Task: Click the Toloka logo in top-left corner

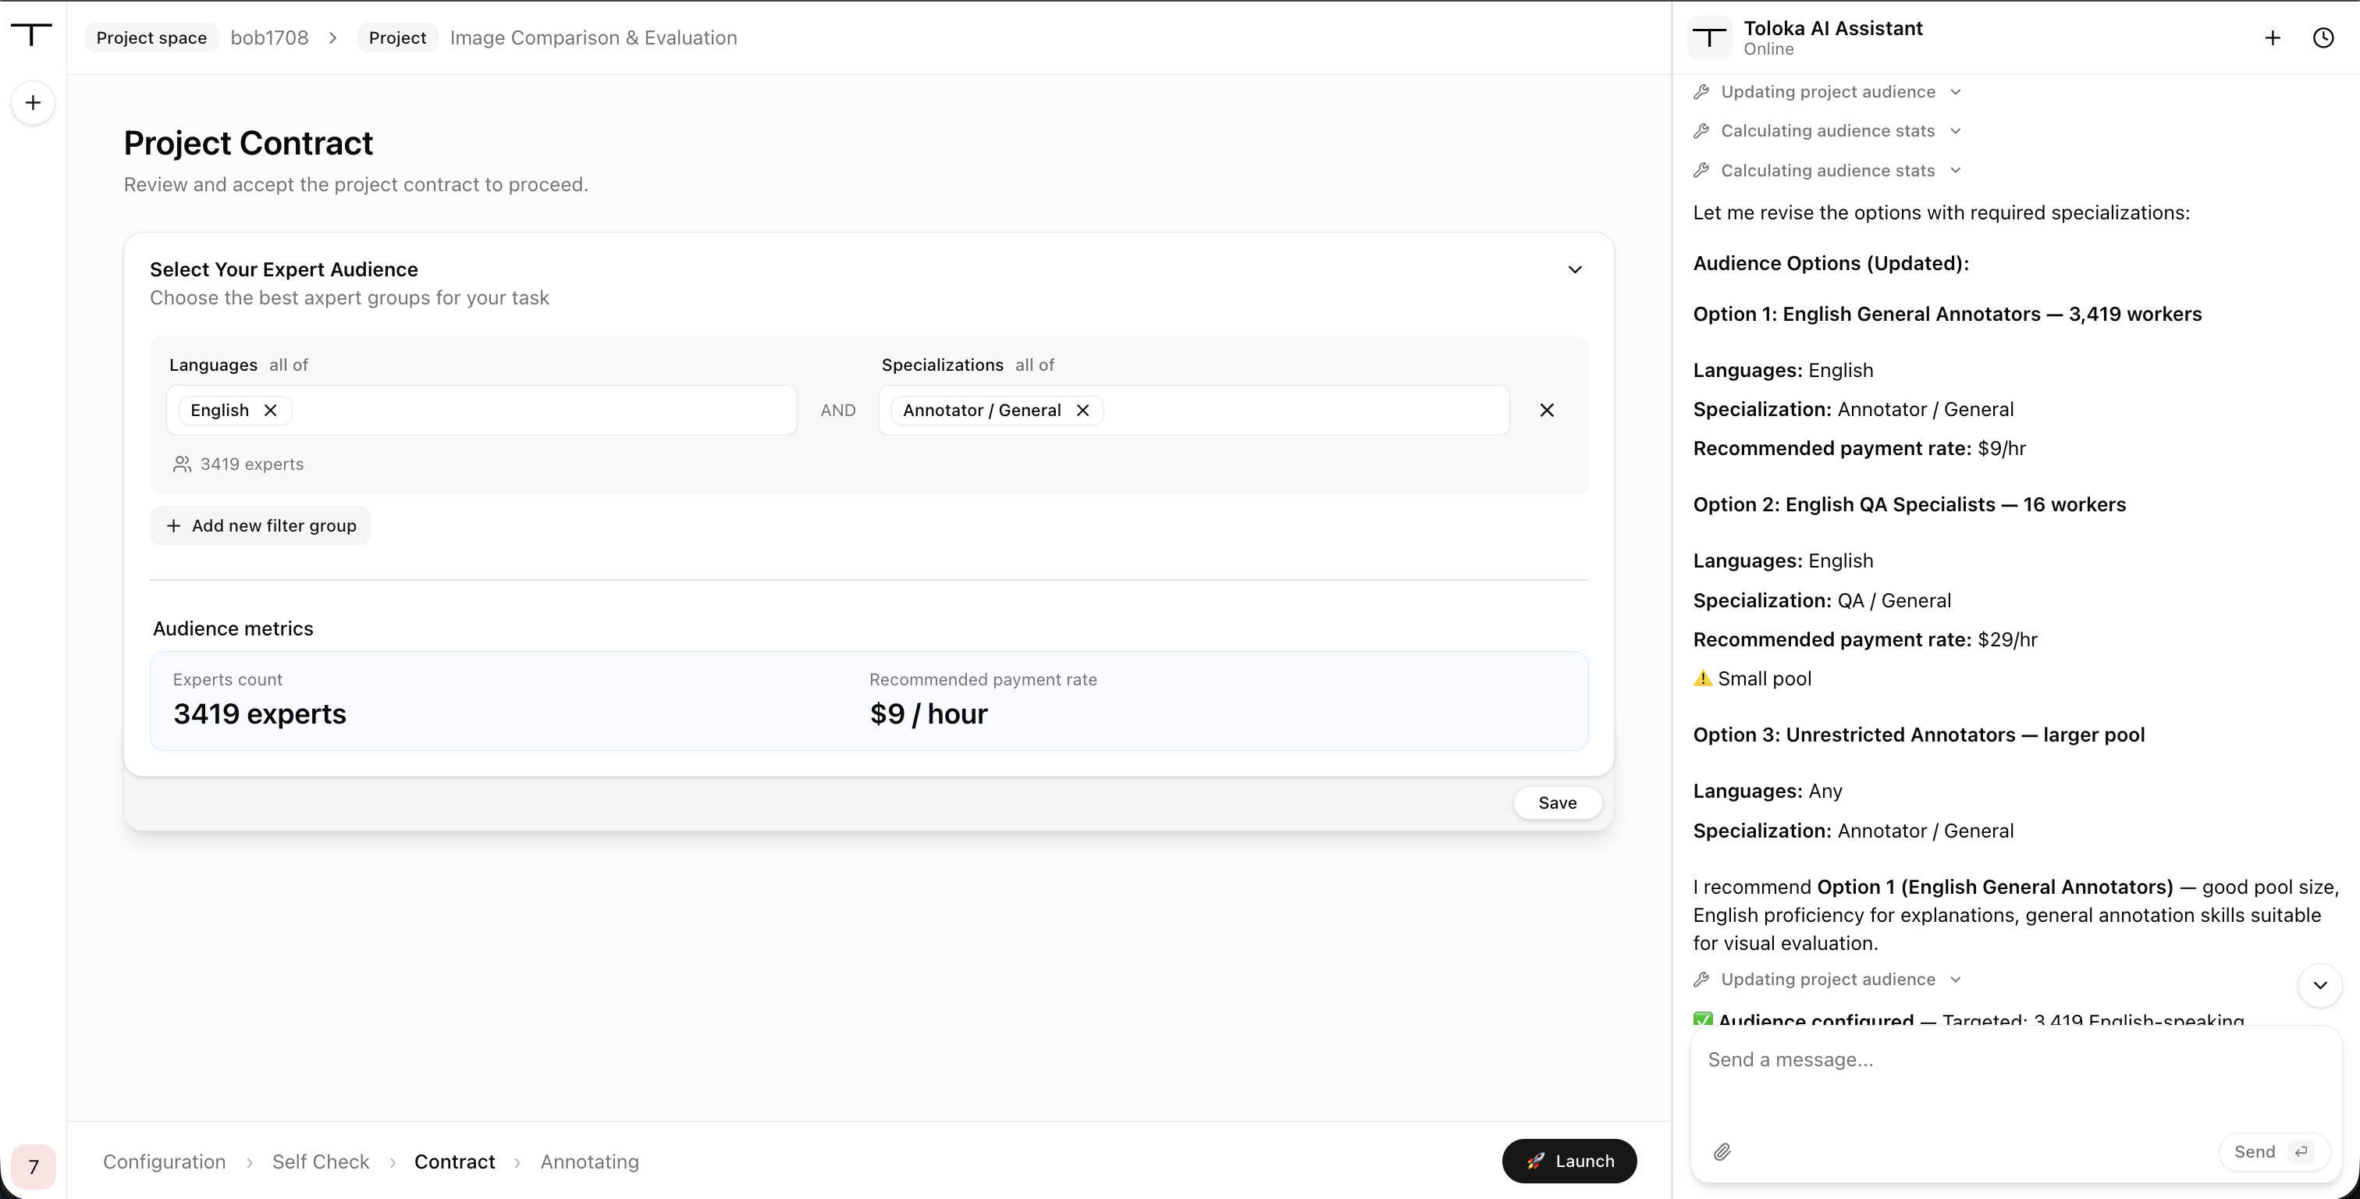Action: pyautogui.click(x=32, y=36)
